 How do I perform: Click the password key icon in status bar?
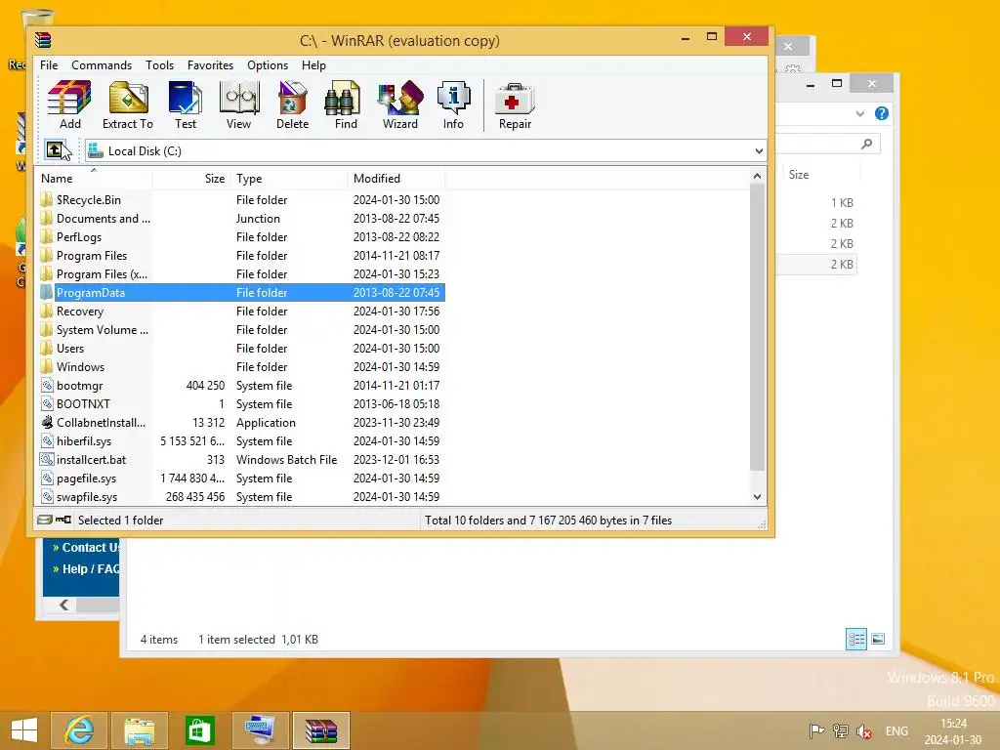click(x=63, y=520)
